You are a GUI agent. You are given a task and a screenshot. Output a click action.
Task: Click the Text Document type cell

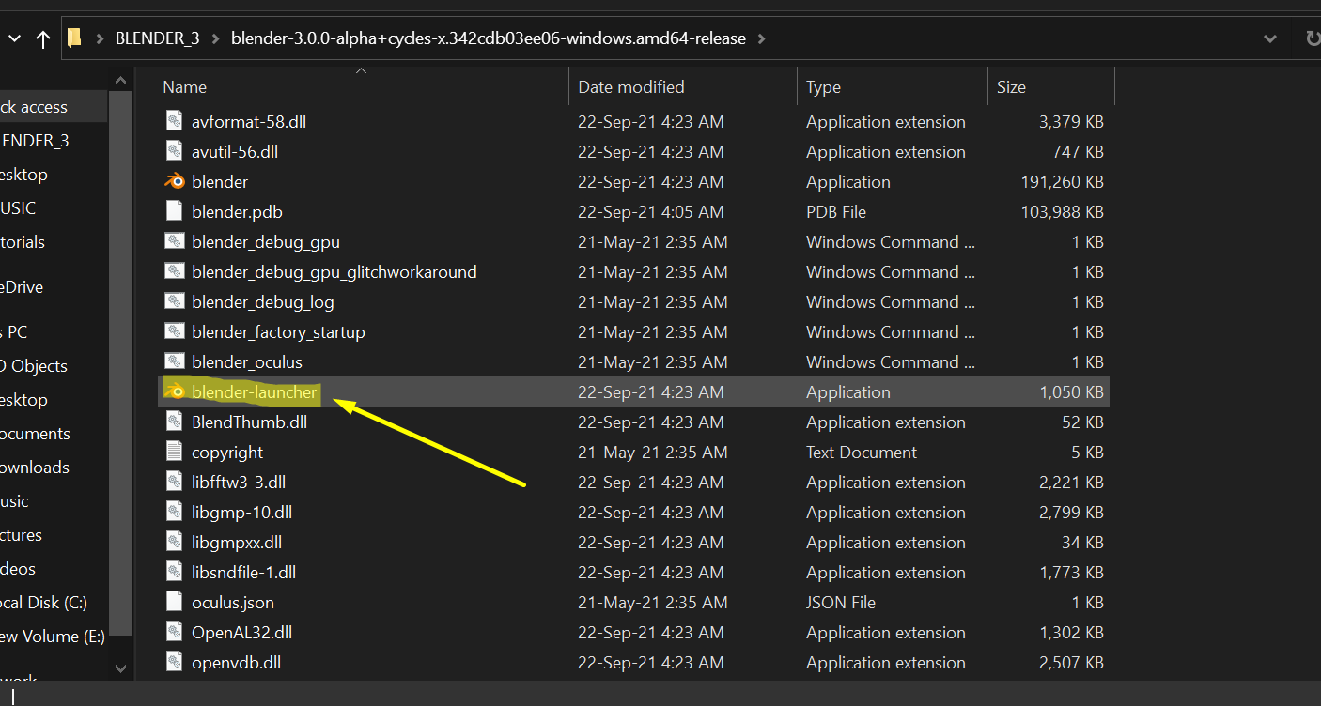(x=862, y=452)
